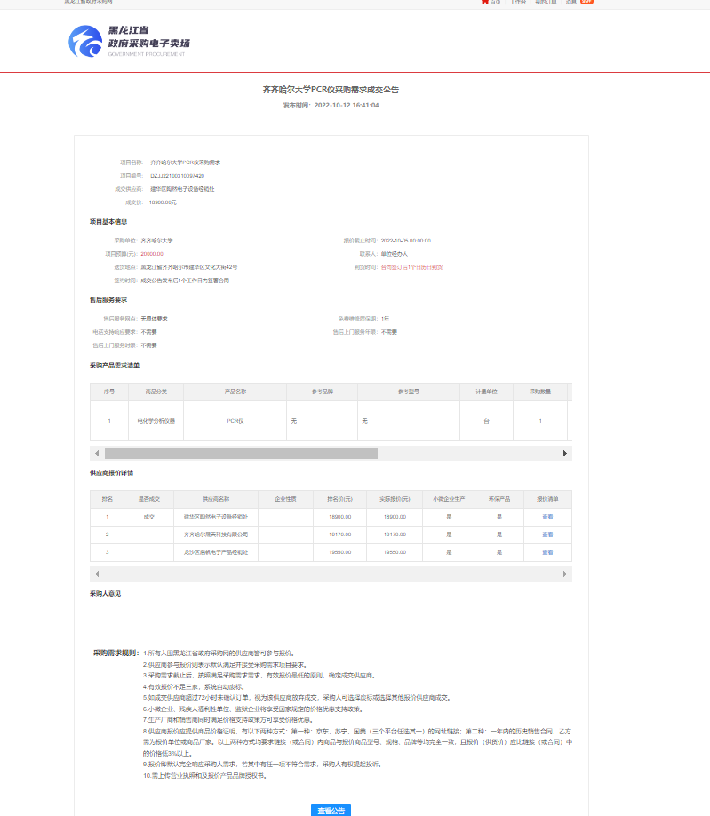
Task: Open 消息 in the top navigation
Action: (571, 2)
